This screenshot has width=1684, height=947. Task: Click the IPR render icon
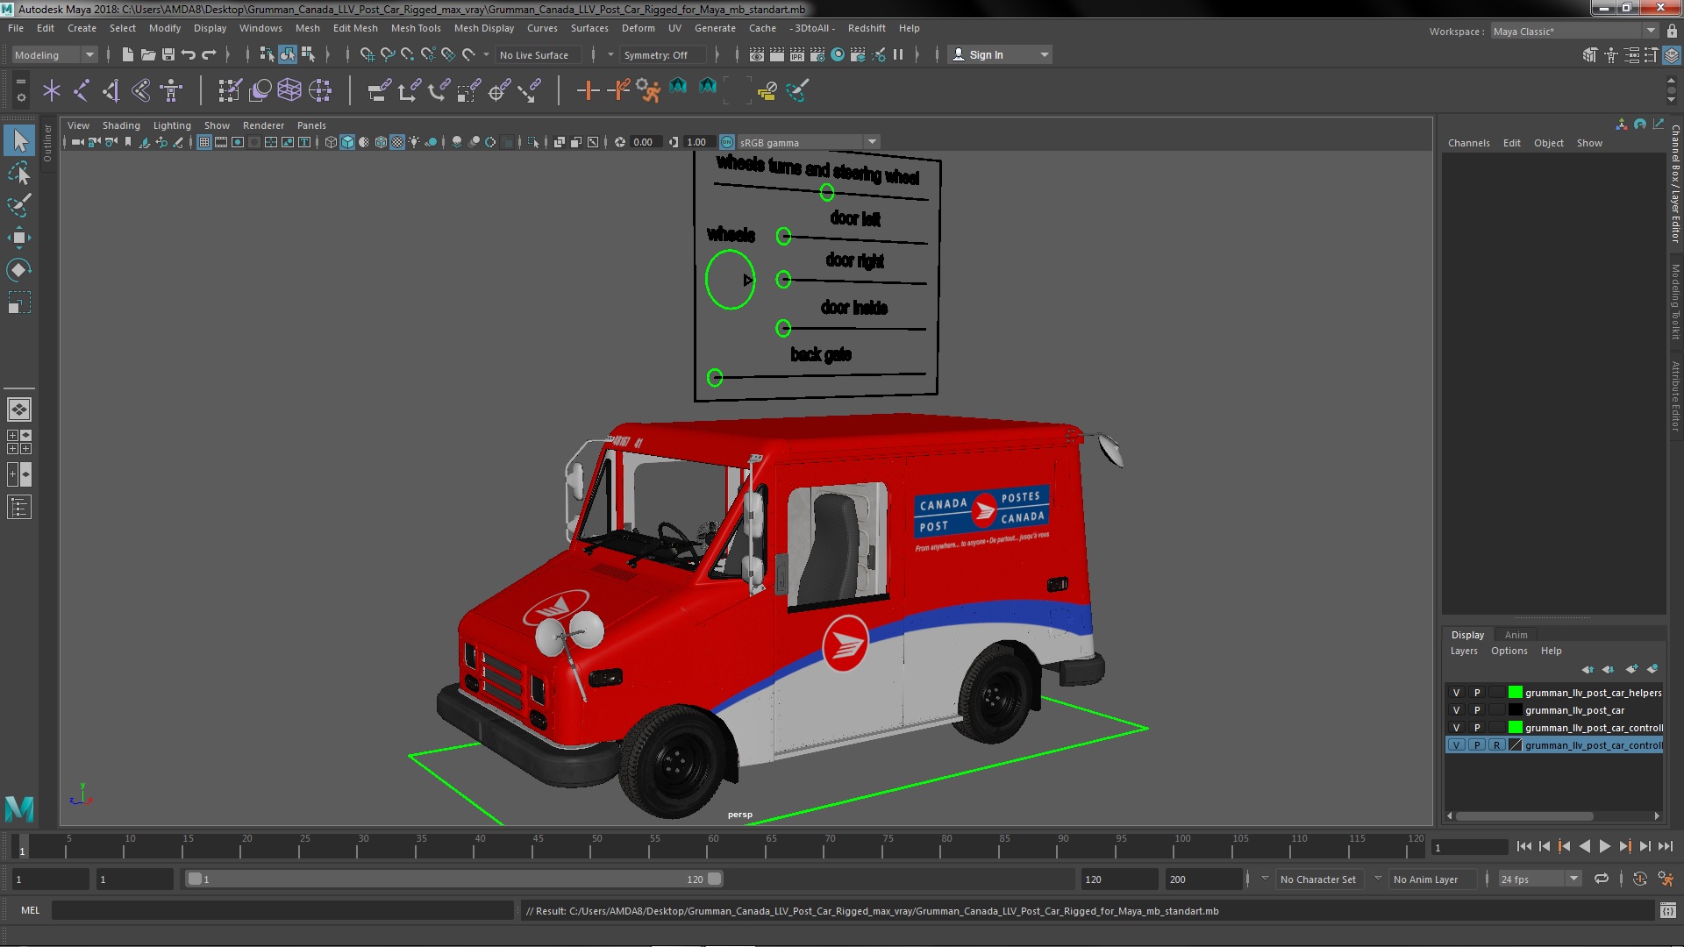pyautogui.click(x=797, y=54)
